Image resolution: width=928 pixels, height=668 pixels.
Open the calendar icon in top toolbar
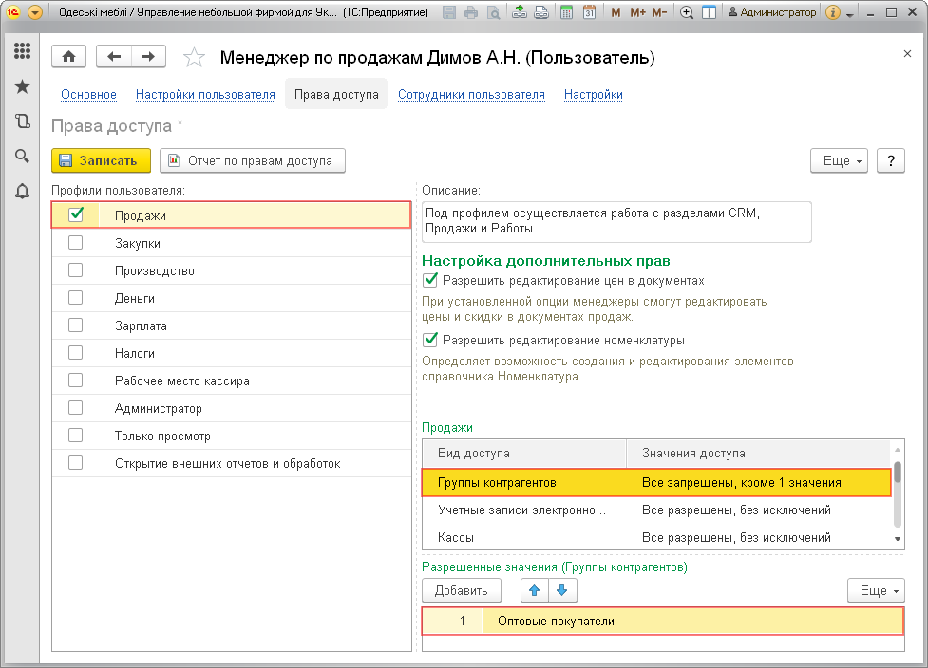click(589, 13)
